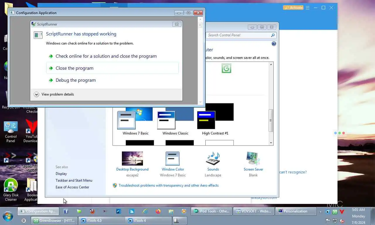
Task: Open the file explorer taskbar icon
Action: (x=171, y=211)
